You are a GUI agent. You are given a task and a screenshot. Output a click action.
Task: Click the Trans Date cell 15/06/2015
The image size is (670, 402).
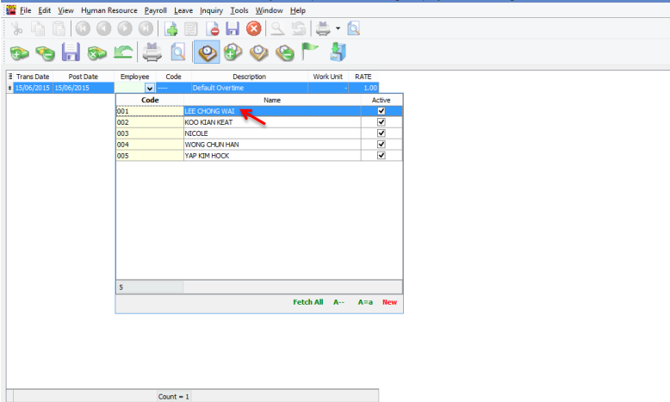pyautogui.click(x=33, y=88)
